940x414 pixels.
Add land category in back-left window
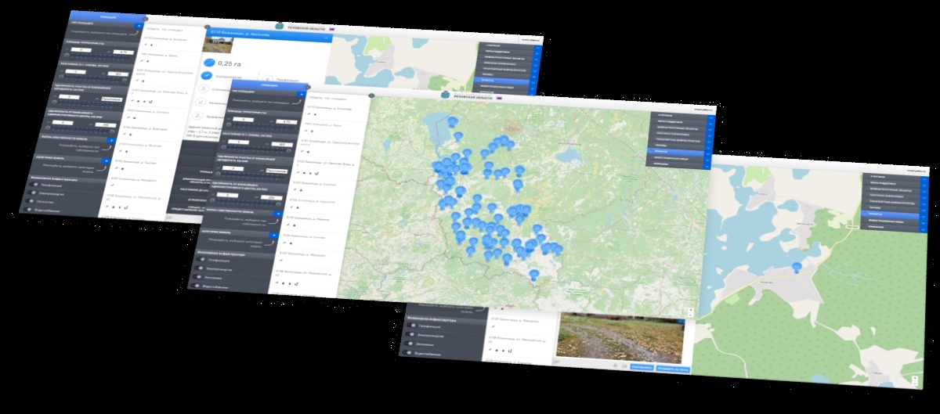click(x=105, y=161)
